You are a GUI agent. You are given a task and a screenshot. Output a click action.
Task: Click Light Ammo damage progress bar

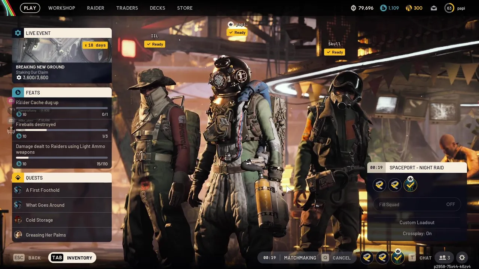(62, 158)
